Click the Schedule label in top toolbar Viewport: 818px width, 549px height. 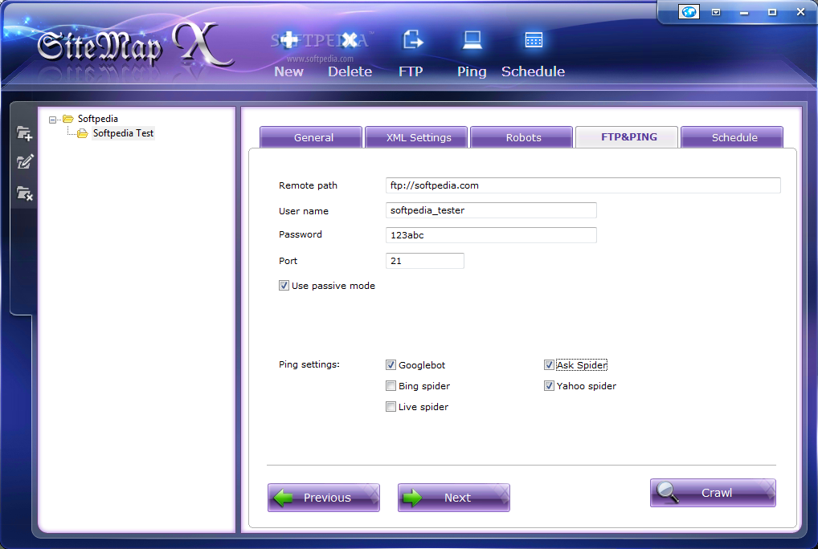point(534,72)
